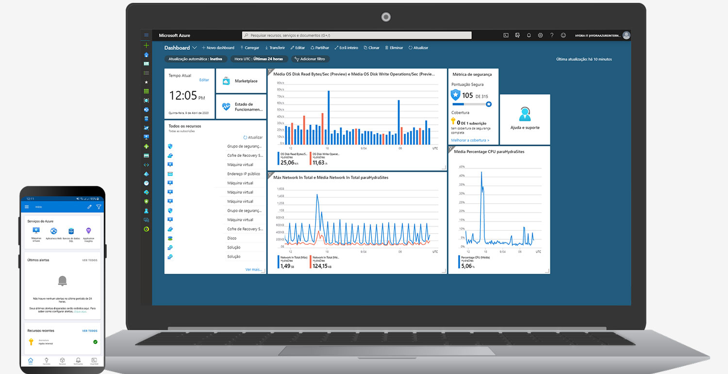
Task: Click OS Disk Read Bytes/Sec legend entry
Action: point(293,158)
